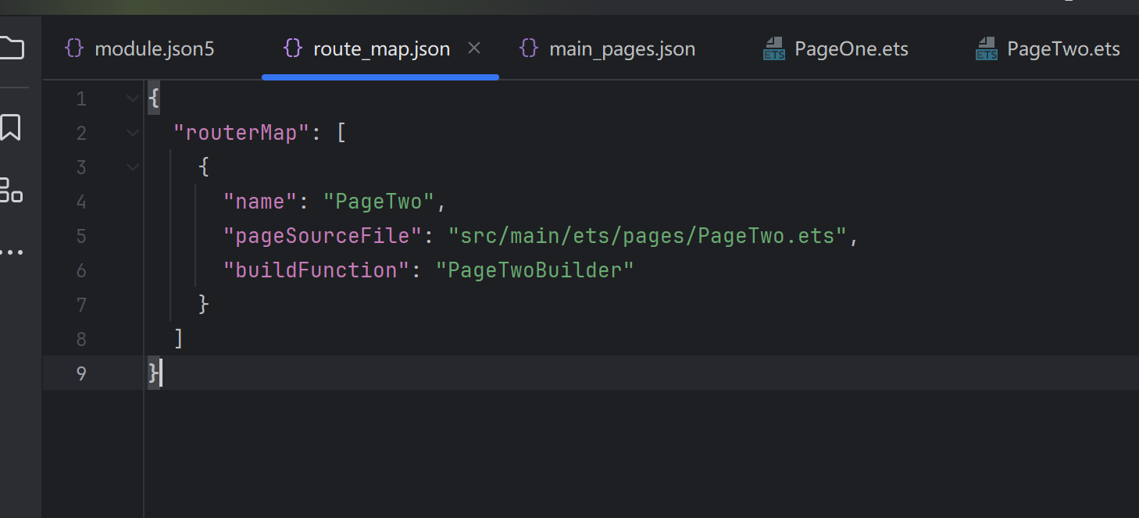Click the JSON braces icon on module.json5 tab

click(x=74, y=48)
